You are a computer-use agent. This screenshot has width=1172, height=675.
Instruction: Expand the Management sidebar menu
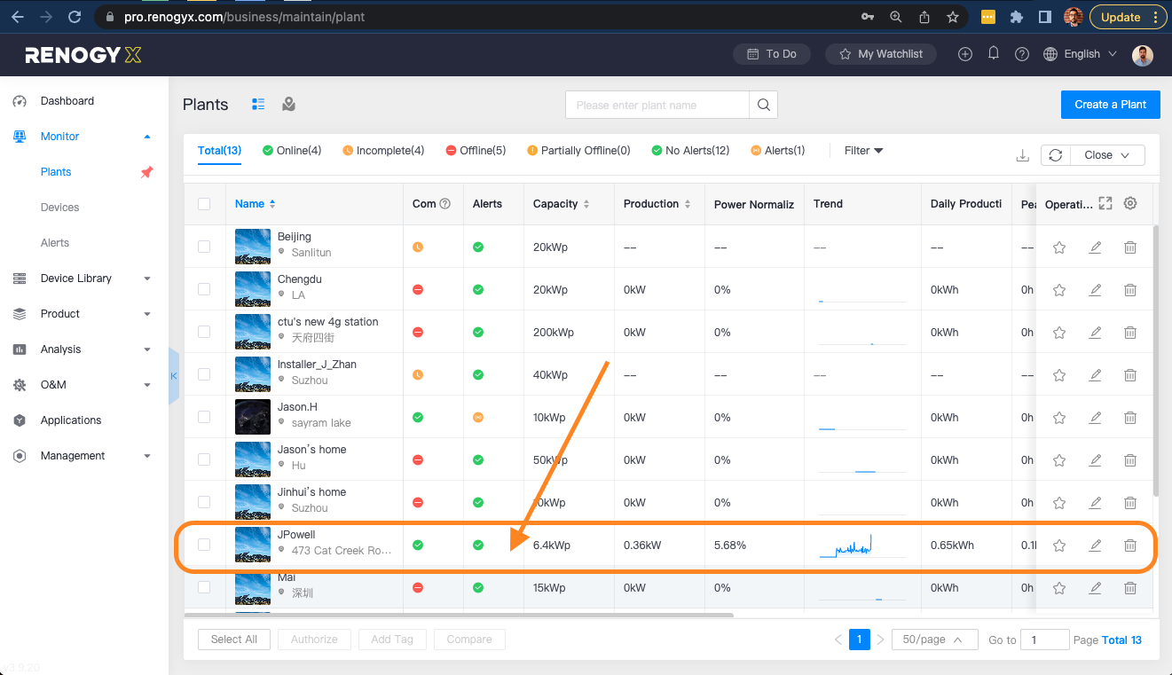point(147,456)
